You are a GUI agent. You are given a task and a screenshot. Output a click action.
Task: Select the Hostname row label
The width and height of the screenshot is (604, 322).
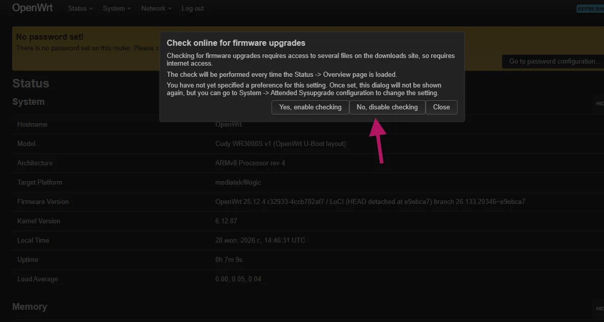pos(33,124)
